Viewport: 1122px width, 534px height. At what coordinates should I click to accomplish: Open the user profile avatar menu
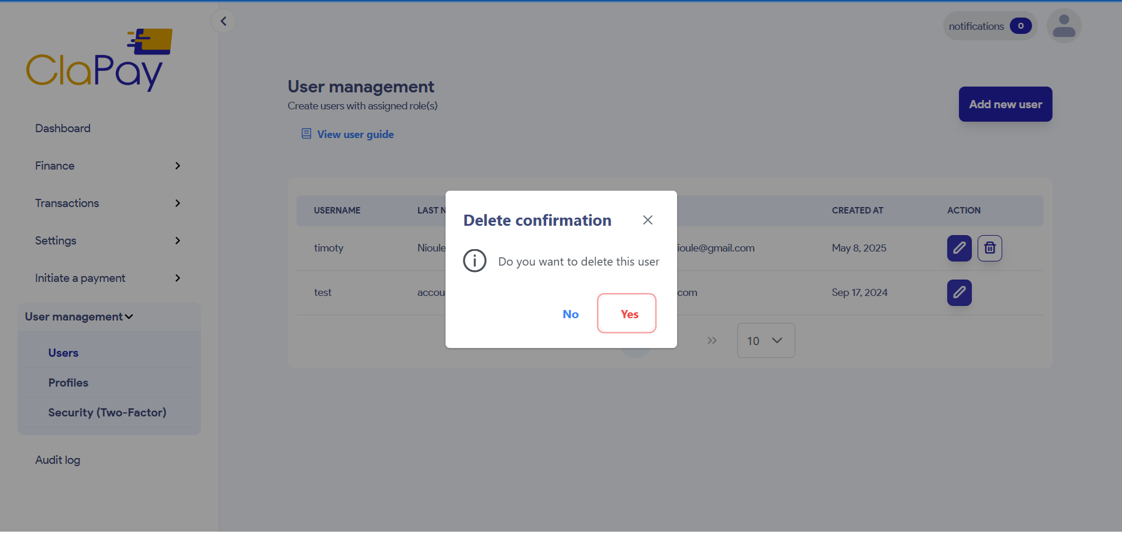click(1064, 26)
